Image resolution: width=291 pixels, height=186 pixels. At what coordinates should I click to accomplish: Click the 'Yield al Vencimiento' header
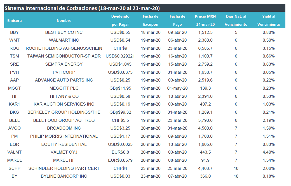click(x=269, y=20)
